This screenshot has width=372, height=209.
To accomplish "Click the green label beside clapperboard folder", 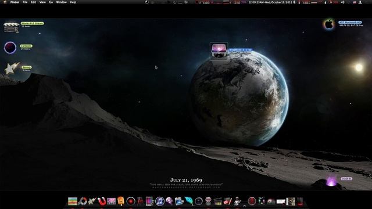I will coord(32,23).
